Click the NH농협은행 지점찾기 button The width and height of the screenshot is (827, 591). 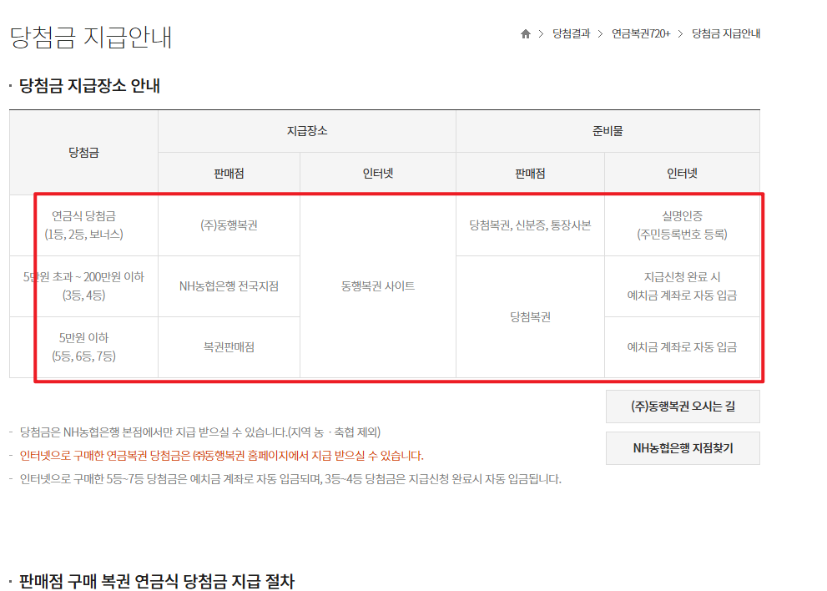pos(683,447)
